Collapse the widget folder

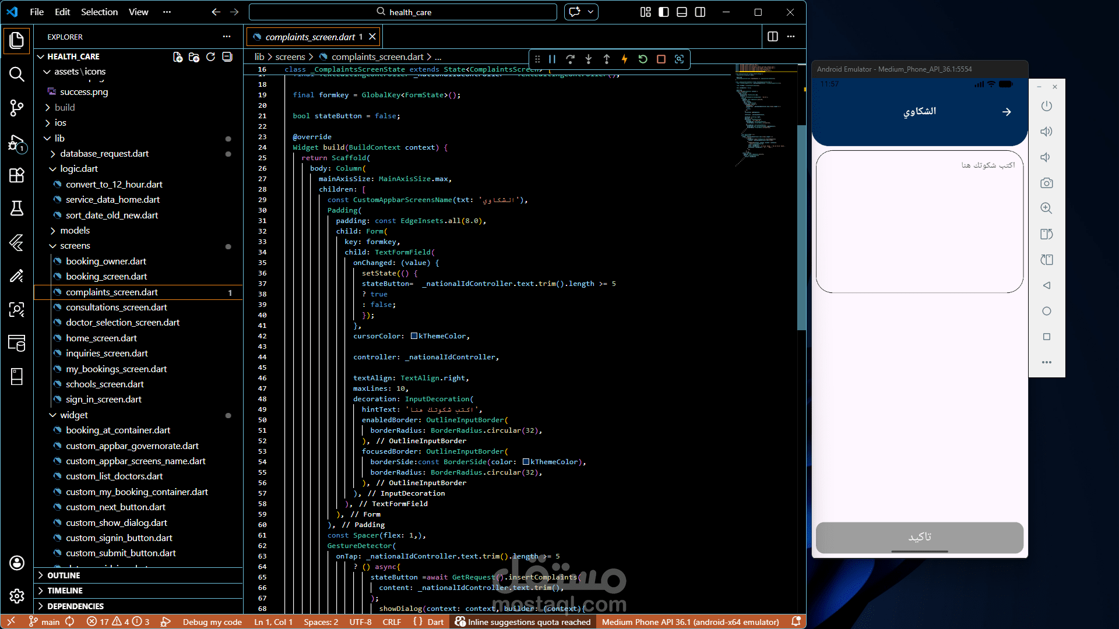73,415
